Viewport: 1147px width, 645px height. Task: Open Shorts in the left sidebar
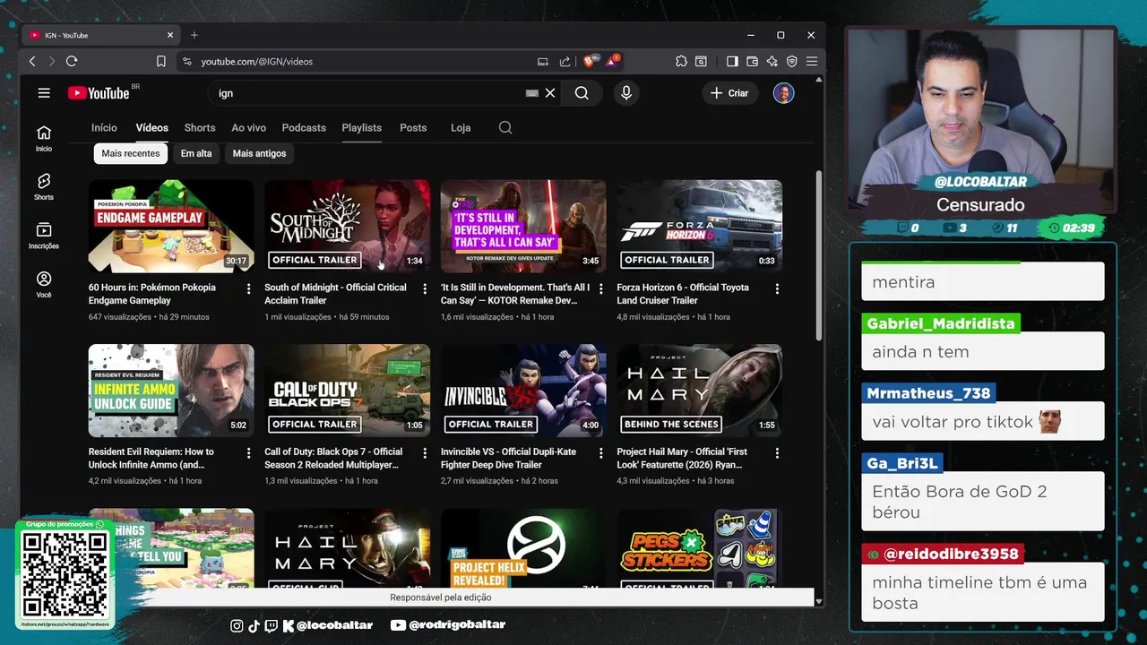tap(44, 187)
